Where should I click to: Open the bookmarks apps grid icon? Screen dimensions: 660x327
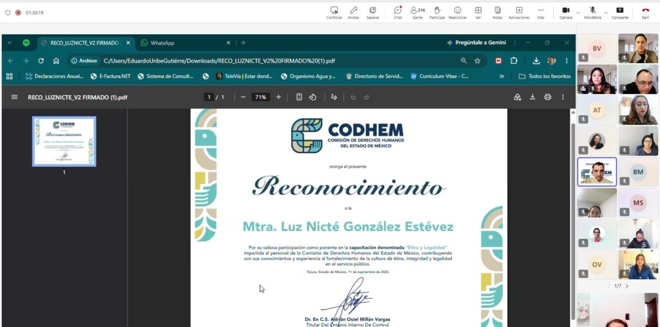pyautogui.click(x=9, y=76)
